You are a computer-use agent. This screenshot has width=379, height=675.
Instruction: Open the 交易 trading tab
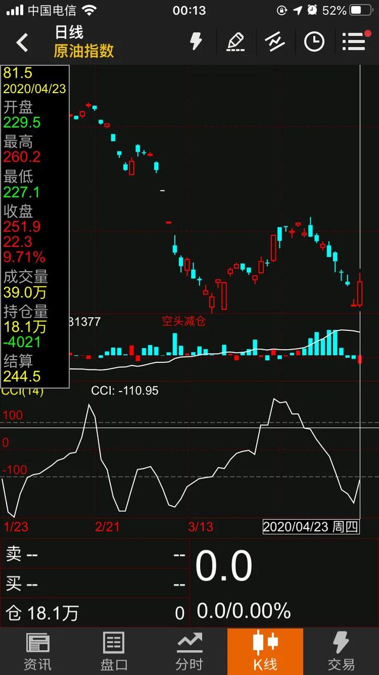341,651
